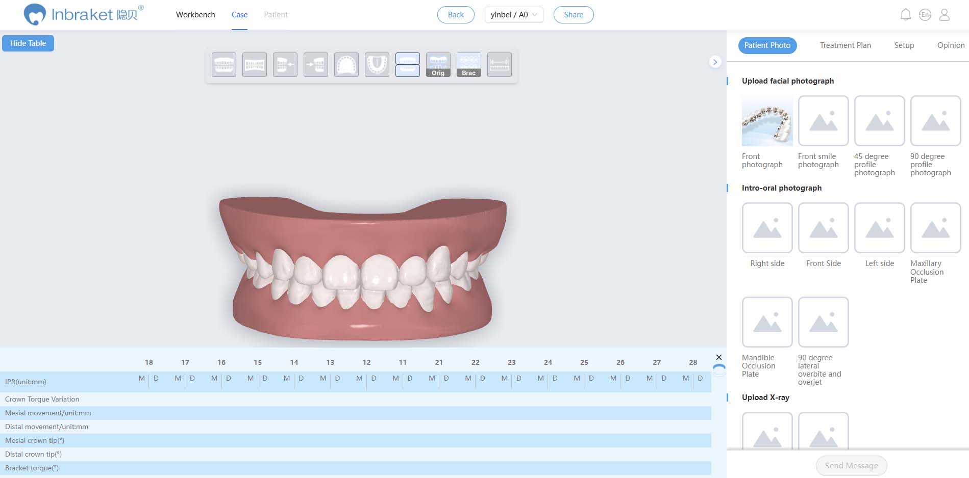969x478 pixels.
Task: Select tooth 18 column header
Action: pyautogui.click(x=149, y=362)
